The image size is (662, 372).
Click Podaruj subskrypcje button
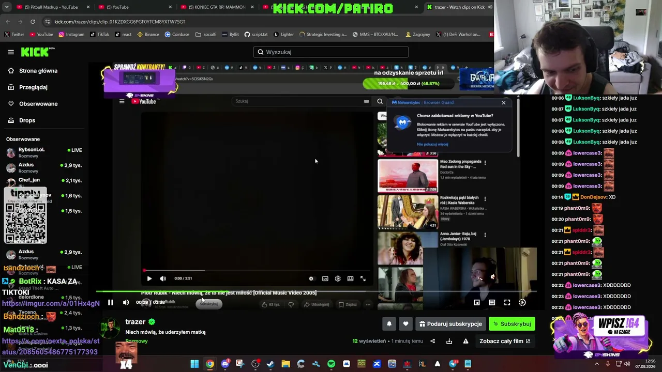coord(450,324)
